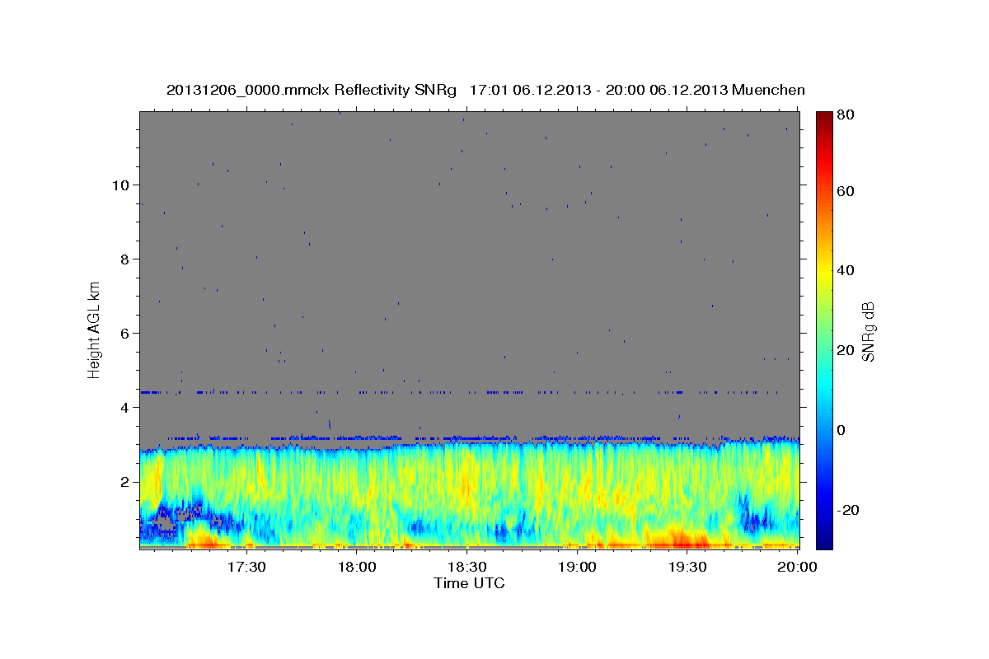Click the 'Time UTC' axis label
Viewport: 989px width, 659px height.
click(x=469, y=583)
